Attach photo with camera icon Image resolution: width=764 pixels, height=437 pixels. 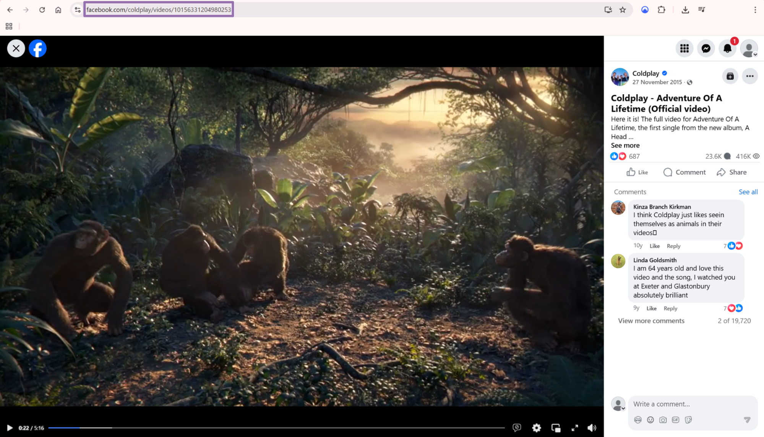[663, 420]
